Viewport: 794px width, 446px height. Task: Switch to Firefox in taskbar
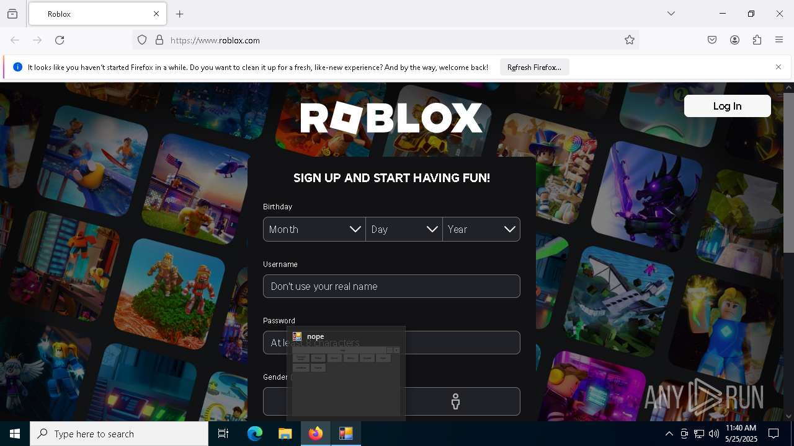click(x=316, y=434)
